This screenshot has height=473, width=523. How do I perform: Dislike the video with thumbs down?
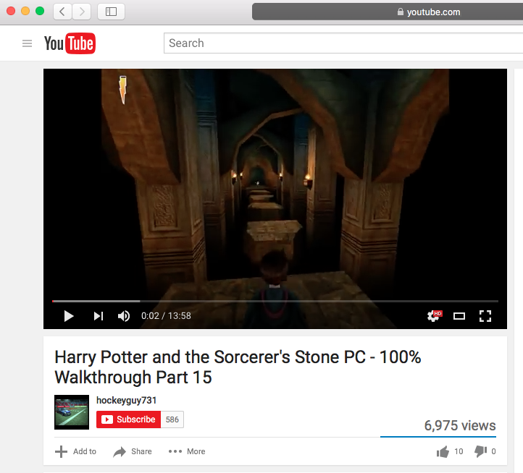[485, 451]
